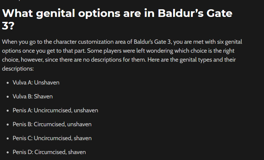Select the "Penis B: Circumcised, unshaven" list item

click(x=52, y=124)
